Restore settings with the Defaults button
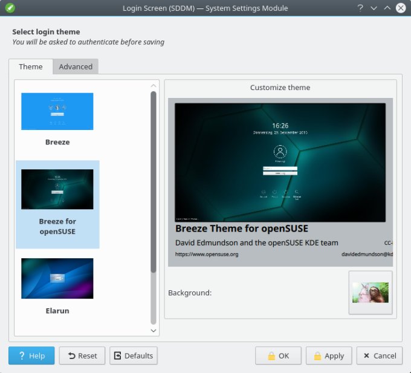Image resolution: width=411 pixels, height=373 pixels. coord(133,355)
